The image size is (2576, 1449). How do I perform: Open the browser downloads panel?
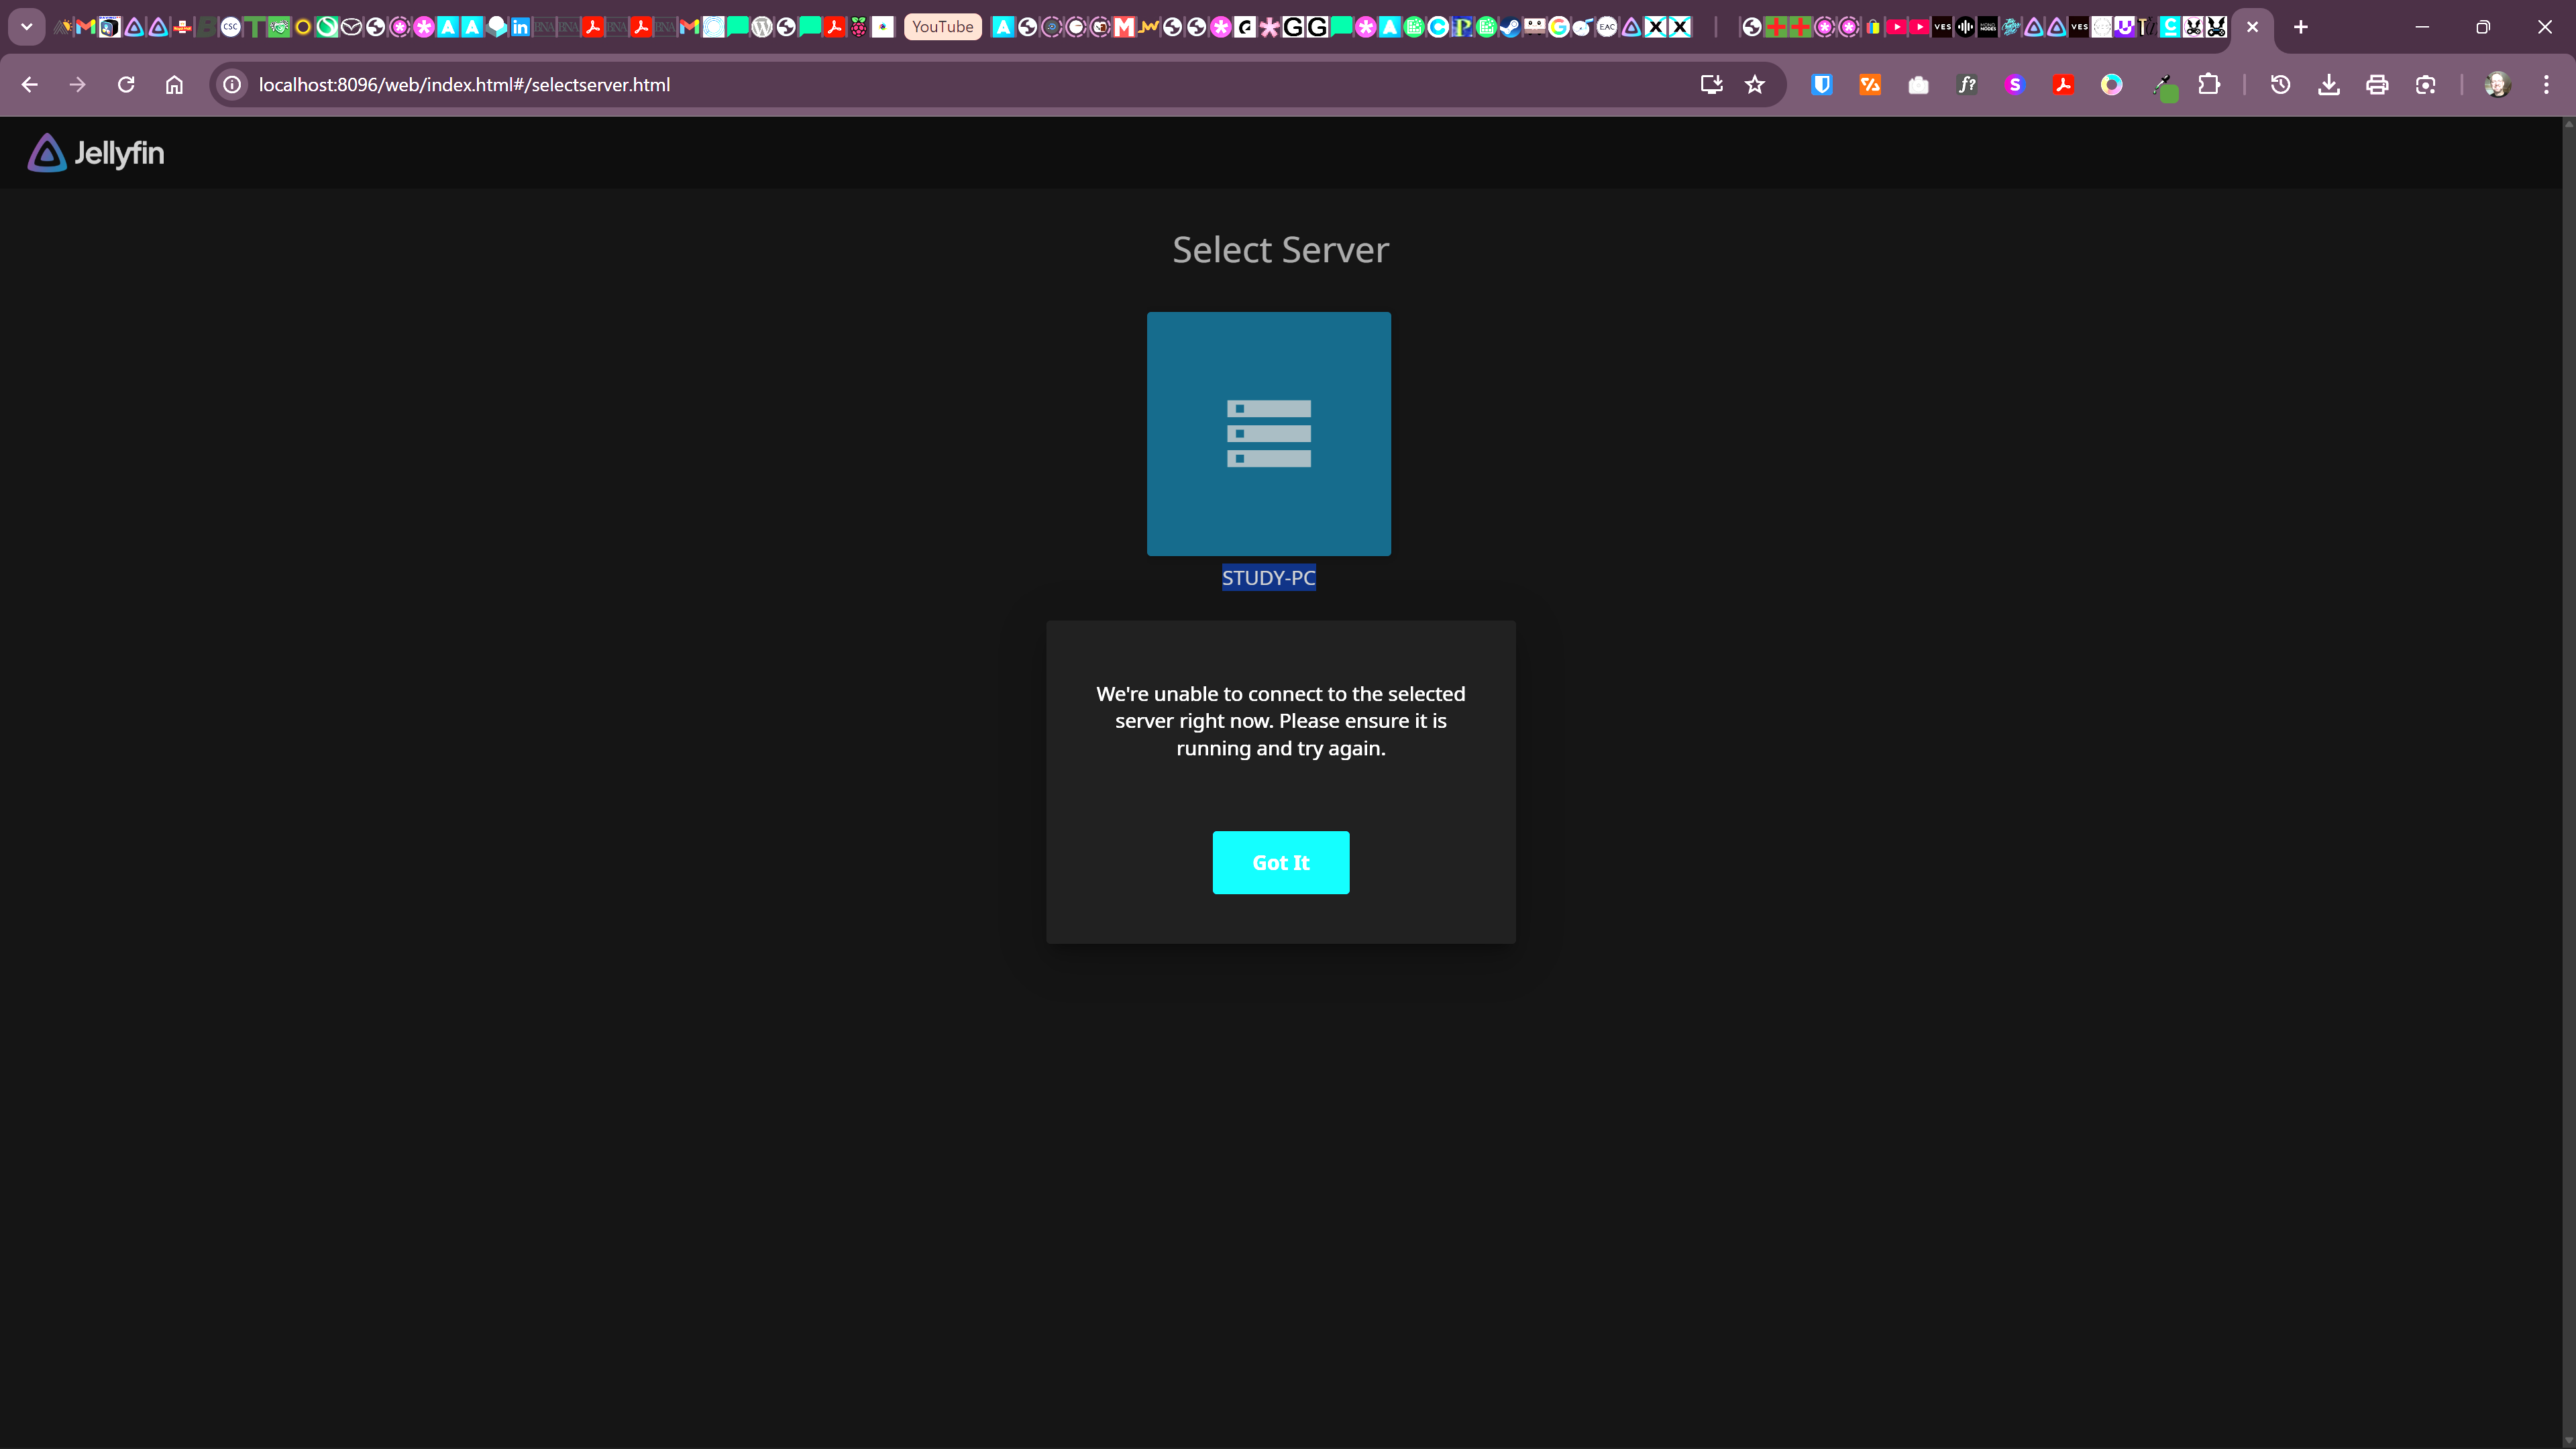click(x=2328, y=85)
